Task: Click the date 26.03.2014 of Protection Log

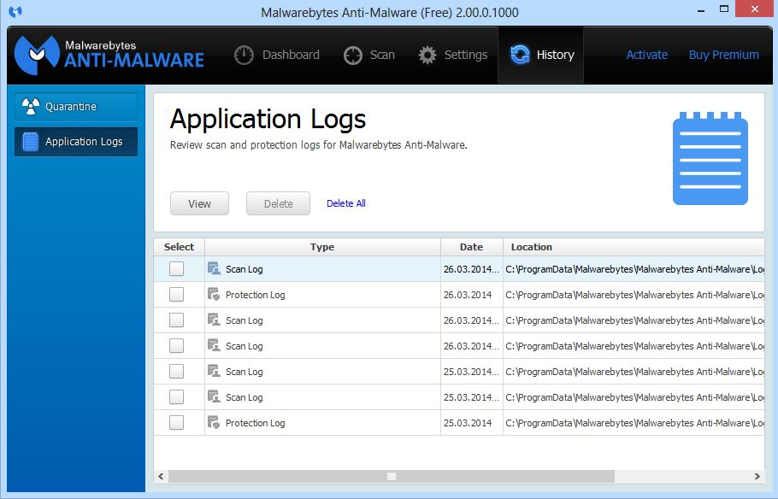Action: click(468, 295)
